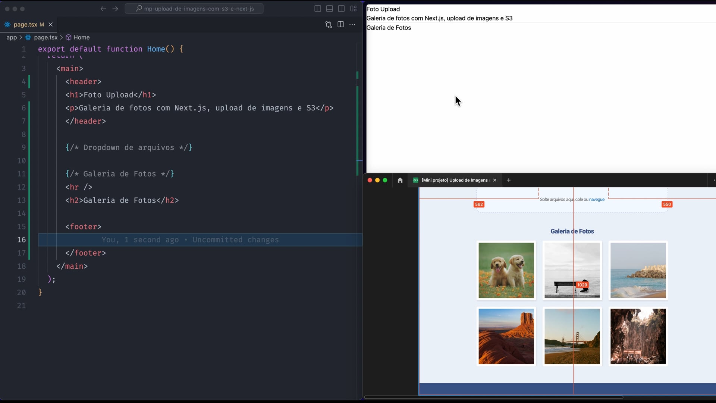Click the navigate forward arrow

tap(115, 9)
